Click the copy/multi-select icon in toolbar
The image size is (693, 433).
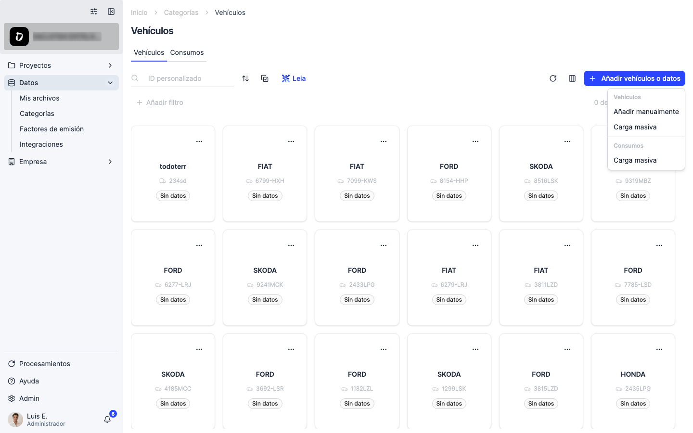[265, 78]
